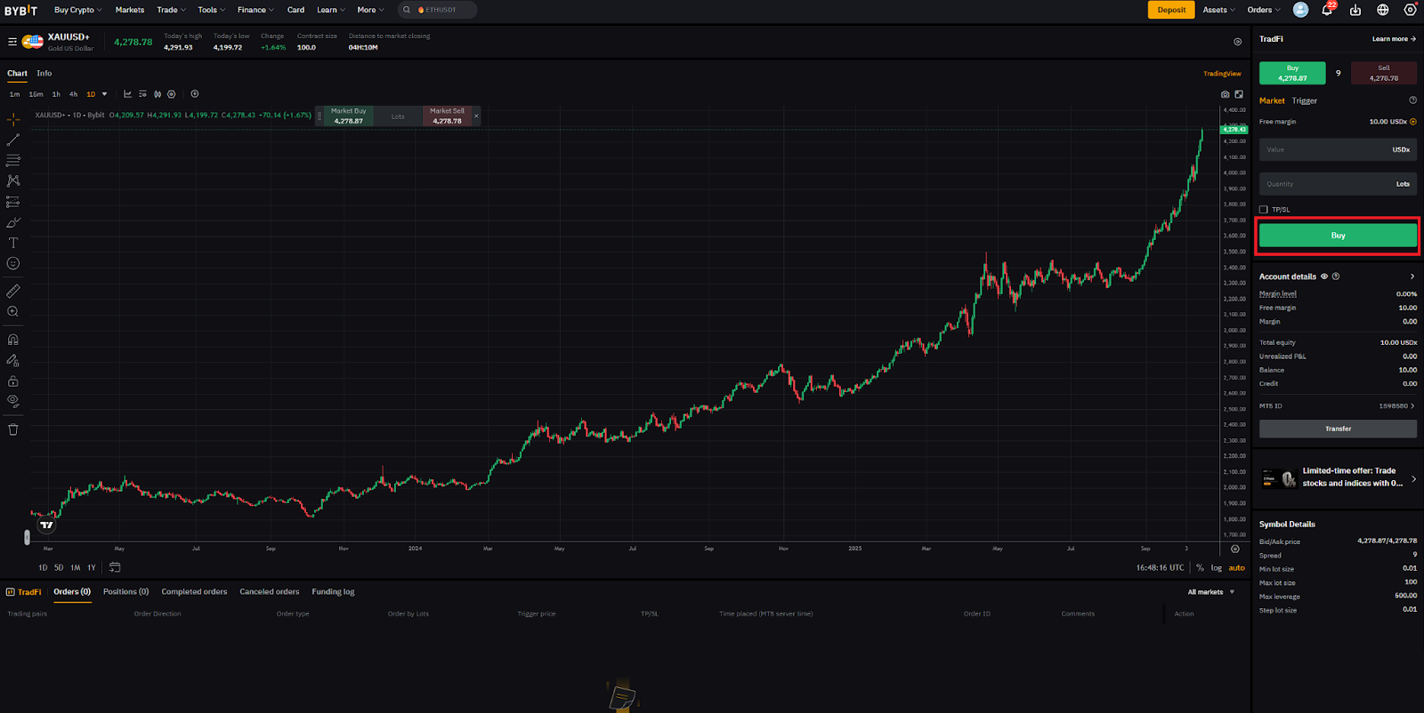Screen dimensions: 1424x713
Task: Open the Positions (0) tab
Action: [125, 592]
